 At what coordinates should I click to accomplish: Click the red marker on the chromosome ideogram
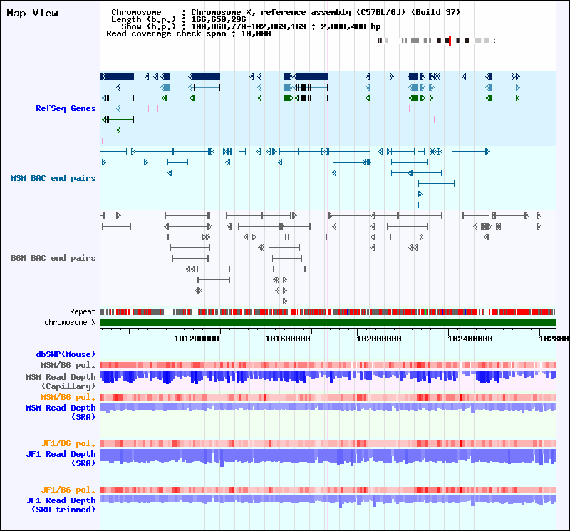[450, 41]
